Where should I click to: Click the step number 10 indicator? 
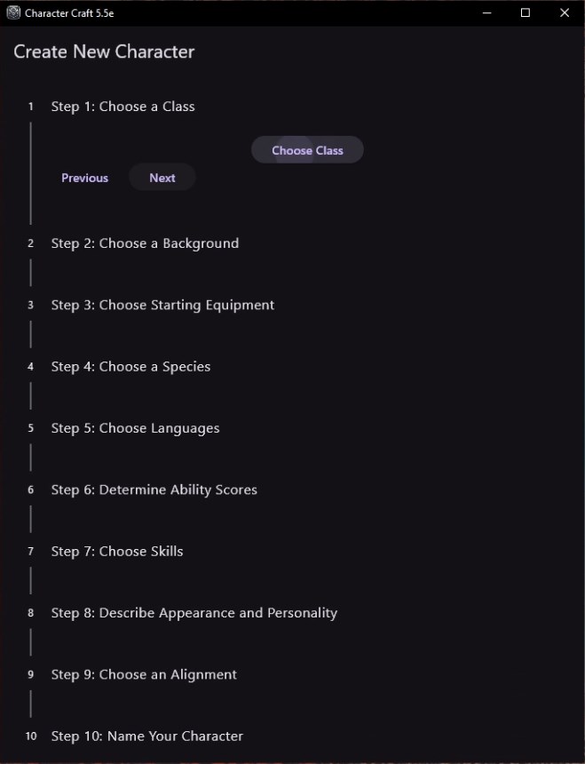click(30, 736)
